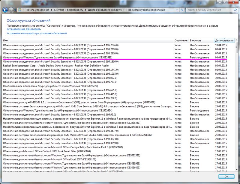
Task: Open the 'Установленные обновления' link
Action: (23, 29)
